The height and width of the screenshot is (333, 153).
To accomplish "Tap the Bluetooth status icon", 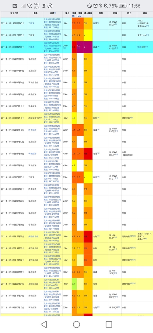I will pos(101,6).
